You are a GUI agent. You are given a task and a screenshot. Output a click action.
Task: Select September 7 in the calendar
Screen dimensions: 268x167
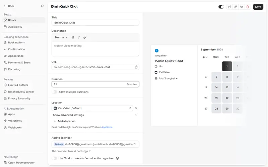216,77
